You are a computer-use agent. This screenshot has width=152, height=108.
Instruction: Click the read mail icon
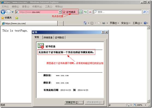click(x=99, y=23)
